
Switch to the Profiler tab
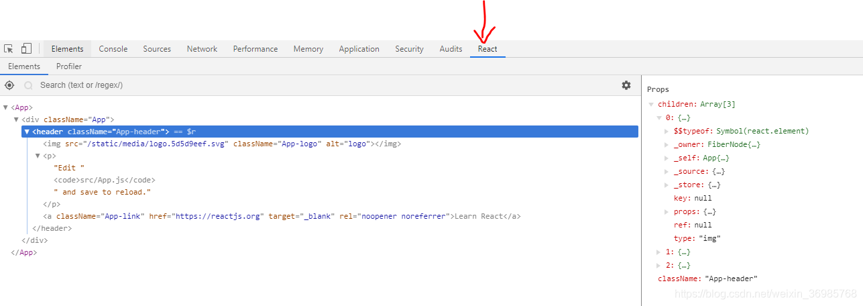pos(69,66)
